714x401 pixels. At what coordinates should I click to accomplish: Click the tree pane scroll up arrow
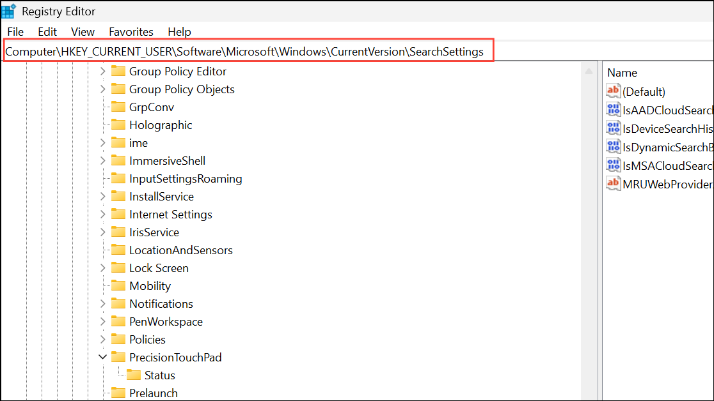coord(589,72)
